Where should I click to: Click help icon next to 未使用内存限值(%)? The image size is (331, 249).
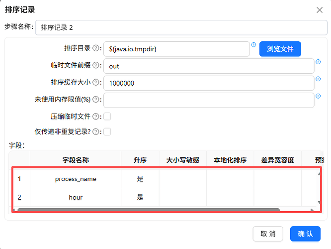[96, 100]
